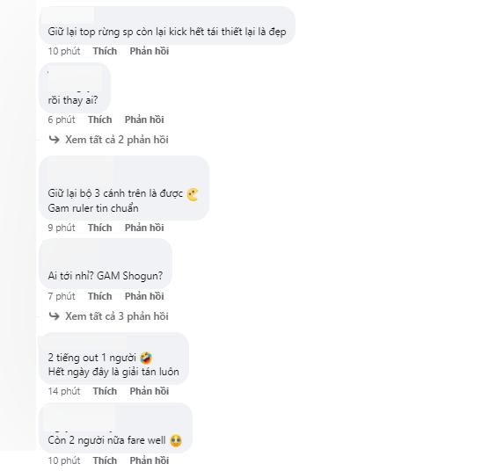The width and height of the screenshot is (489, 471).
Task: Like the 'Ai tới nhỉ? GAM Shogun?' comment
Action: tap(99, 296)
